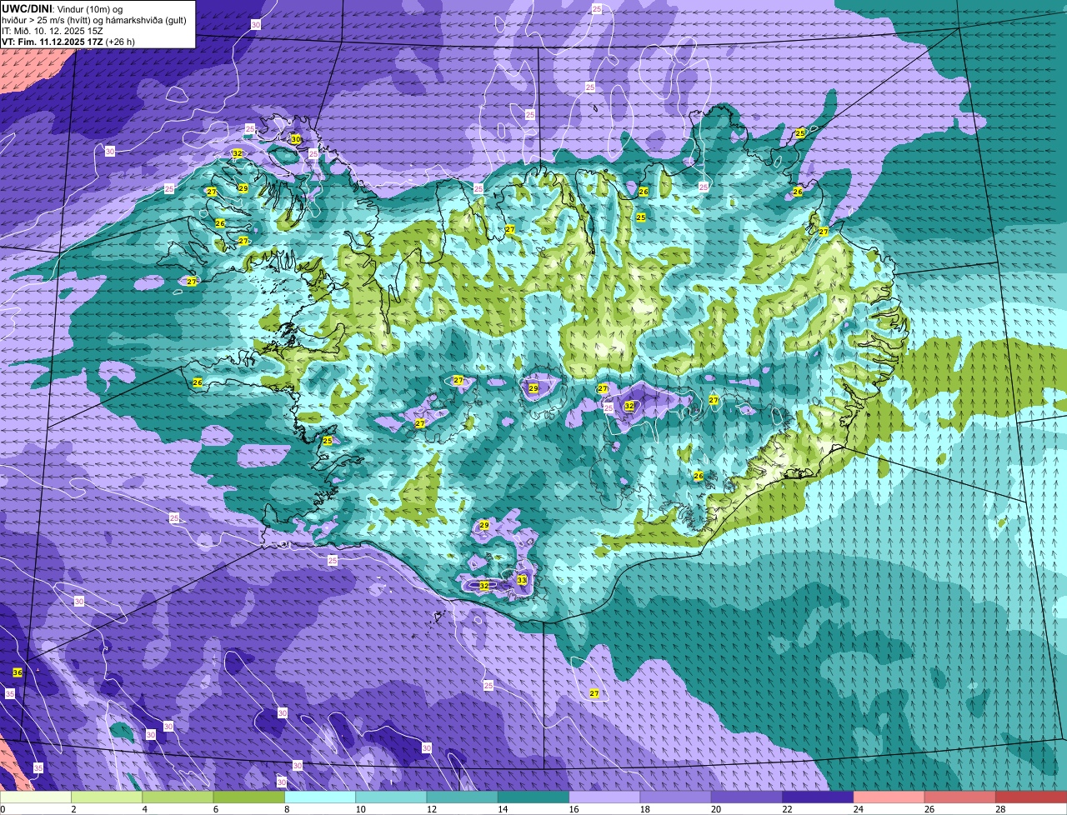Click the yellow 36 gust marker

pyautogui.click(x=17, y=672)
